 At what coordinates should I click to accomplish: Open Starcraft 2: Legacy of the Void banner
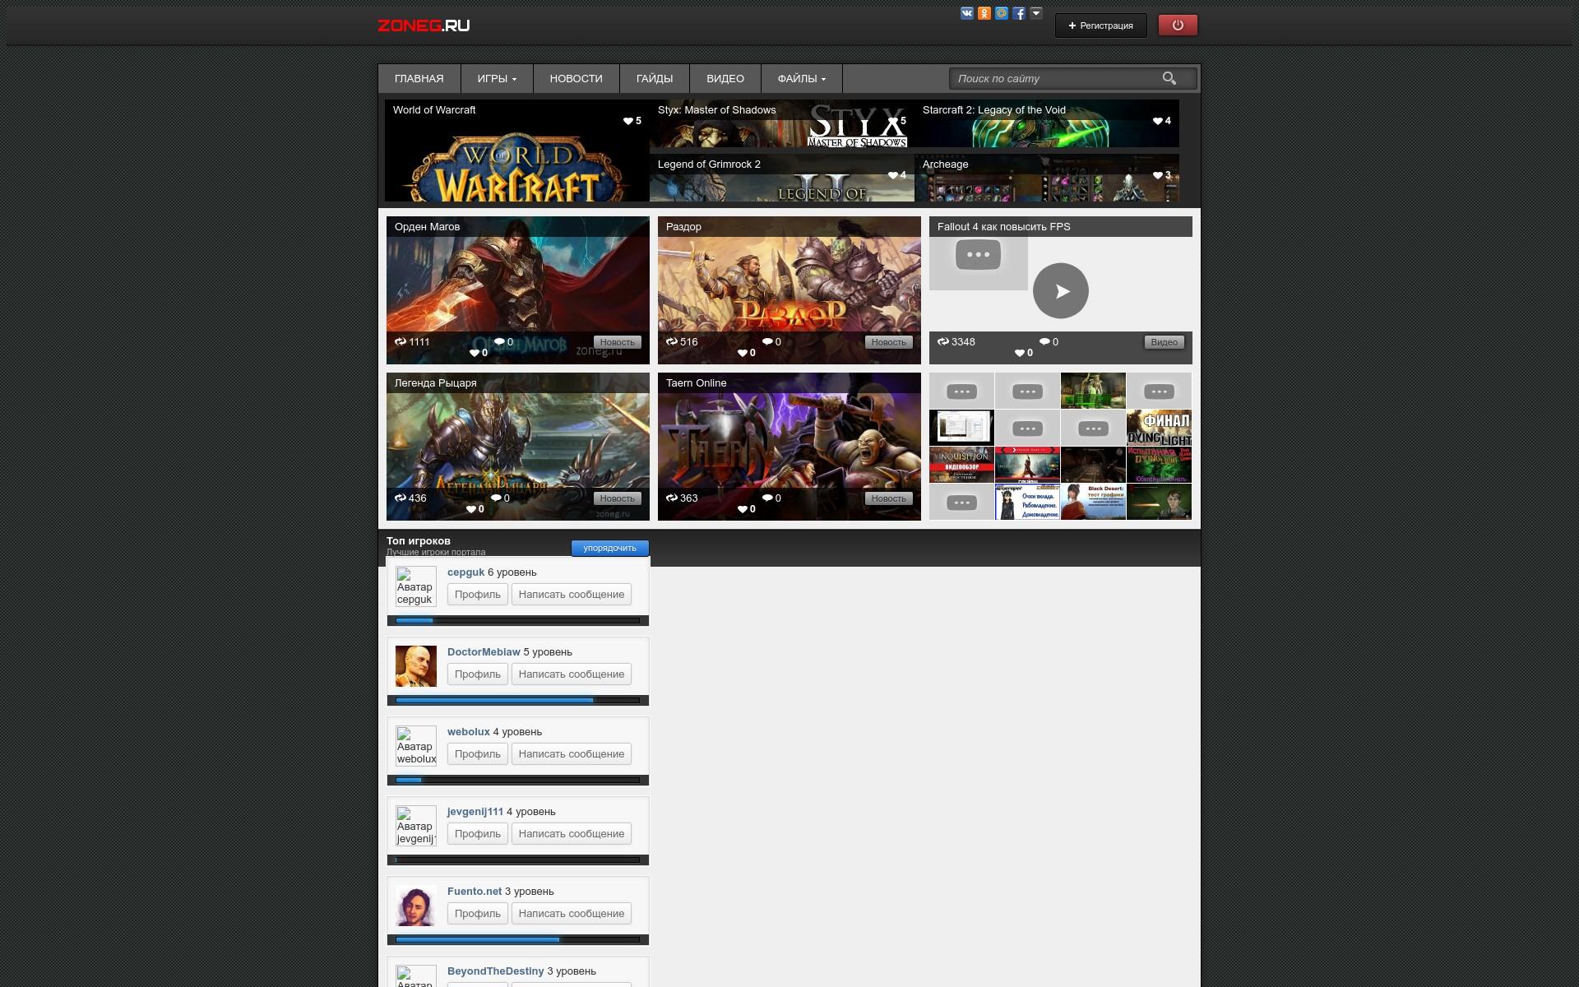(1047, 123)
